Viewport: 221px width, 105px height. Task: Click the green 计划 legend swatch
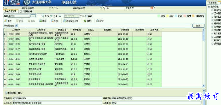pos(159,16)
